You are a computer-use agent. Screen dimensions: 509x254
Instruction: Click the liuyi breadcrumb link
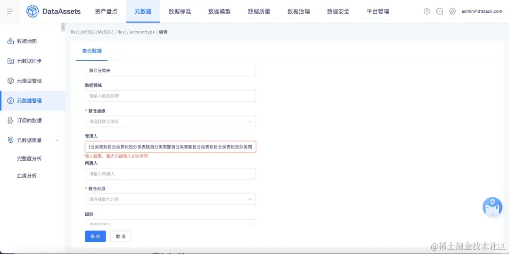122,32
